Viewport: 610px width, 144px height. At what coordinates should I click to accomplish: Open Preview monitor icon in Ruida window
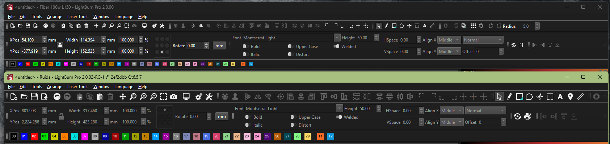(186, 96)
